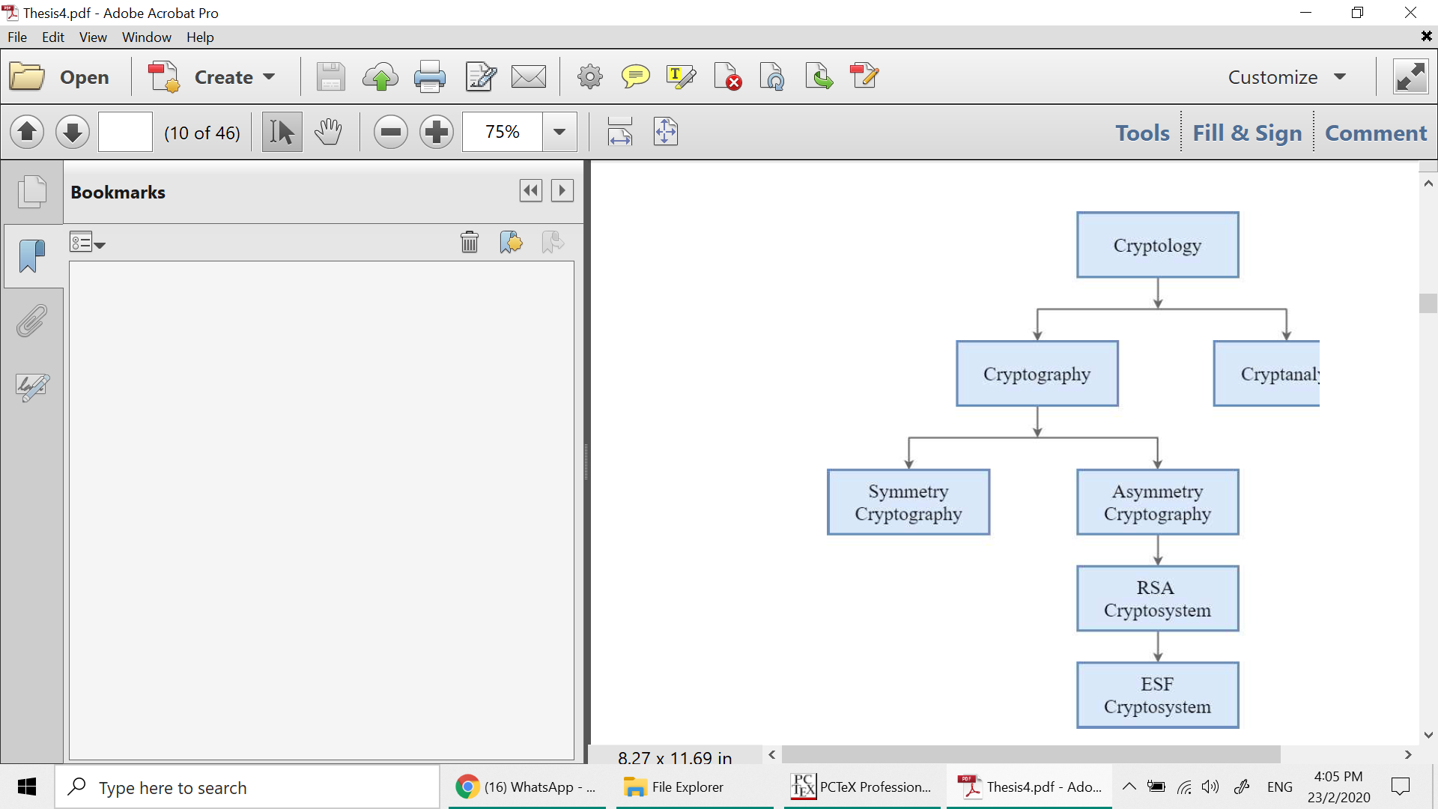Click the upload to cloud icon
Viewport: 1438px width, 809px height.
[380, 76]
